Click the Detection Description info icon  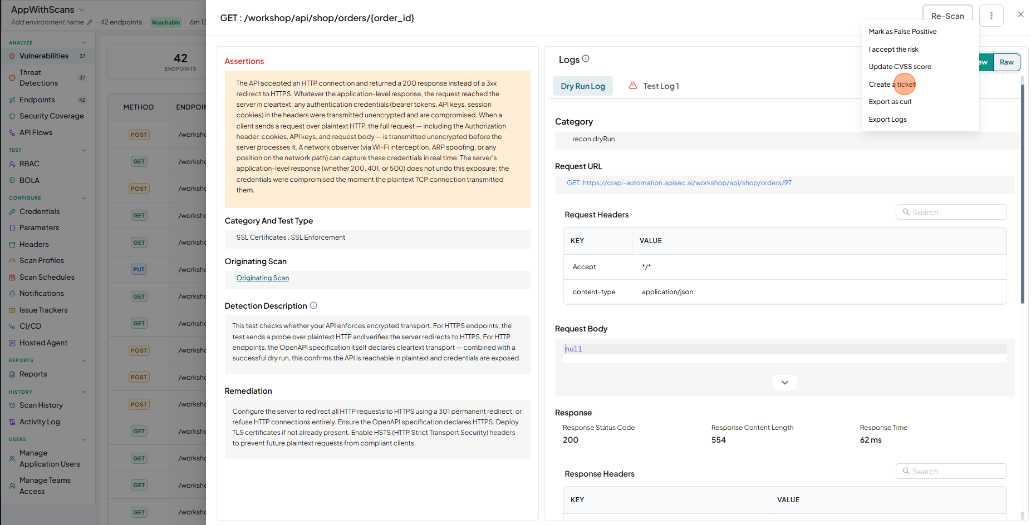point(313,305)
